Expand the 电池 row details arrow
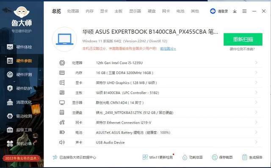 256,132
